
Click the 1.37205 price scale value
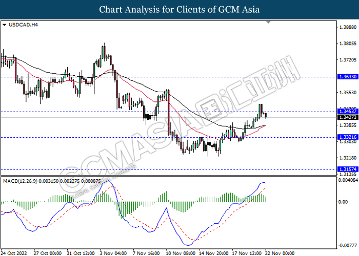click(x=348, y=60)
